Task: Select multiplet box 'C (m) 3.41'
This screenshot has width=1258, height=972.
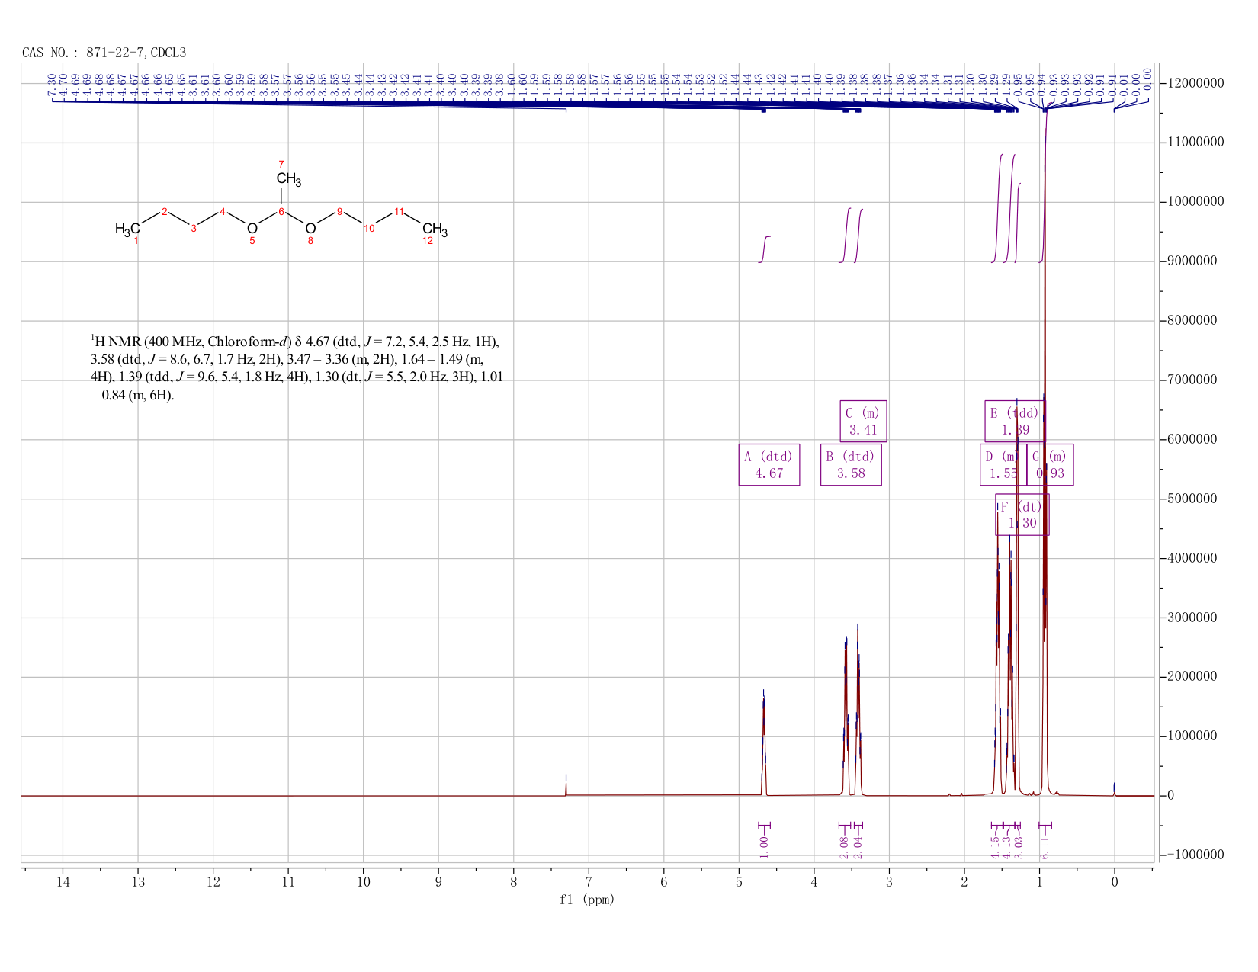Action: point(863,421)
